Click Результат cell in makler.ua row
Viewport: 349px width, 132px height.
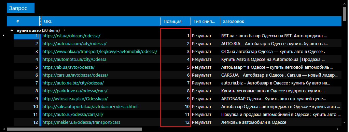(202, 122)
